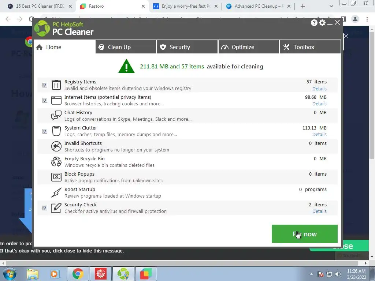The height and width of the screenshot is (281, 375).
Task: Open Chrome three-dot menu
Action: [367, 19]
